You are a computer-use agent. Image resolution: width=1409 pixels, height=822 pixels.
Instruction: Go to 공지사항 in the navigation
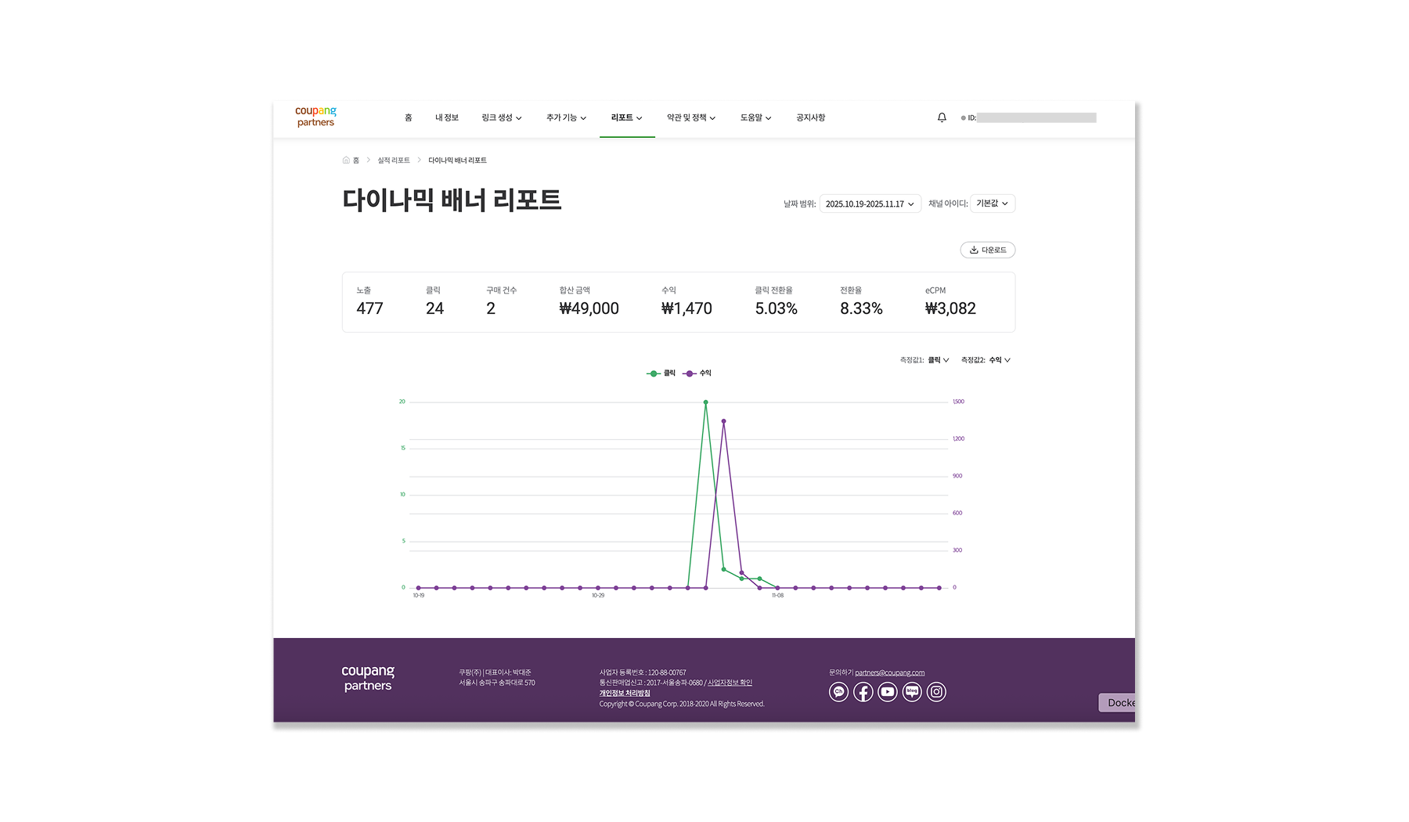(810, 117)
